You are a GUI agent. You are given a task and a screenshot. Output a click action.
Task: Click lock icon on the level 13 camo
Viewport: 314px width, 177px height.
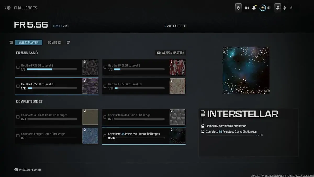[84, 80]
